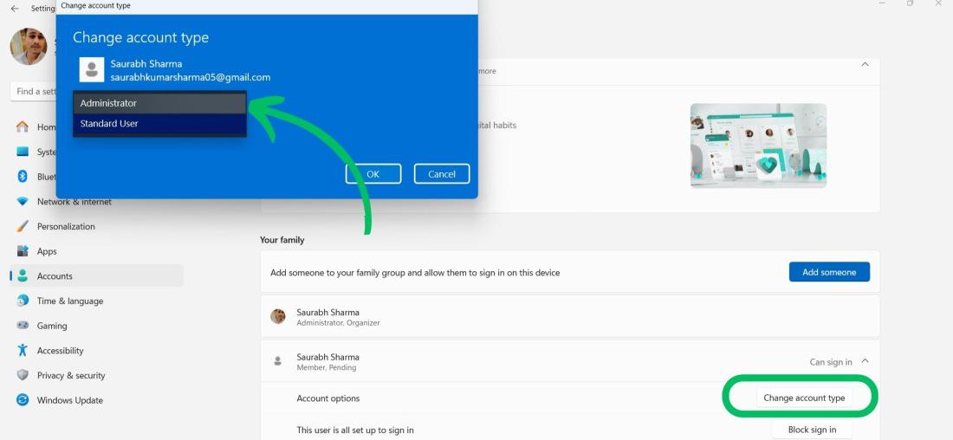This screenshot has height=440, width=953.
Task: Click the Find a setting search box
Action: 34,92
